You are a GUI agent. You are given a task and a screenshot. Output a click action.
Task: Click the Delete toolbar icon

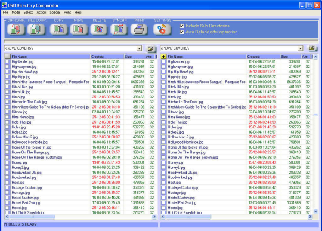point(99,29)
